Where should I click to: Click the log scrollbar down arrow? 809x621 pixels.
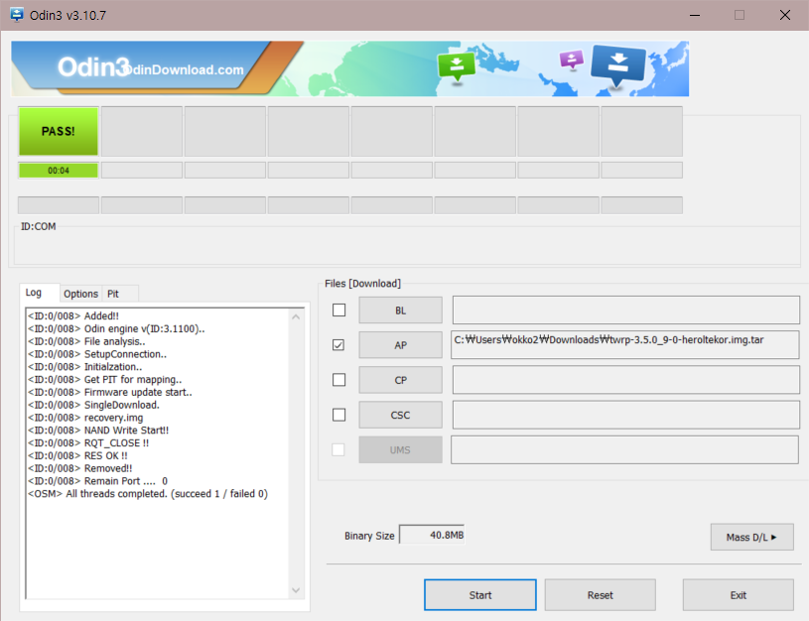coord(296,590)
